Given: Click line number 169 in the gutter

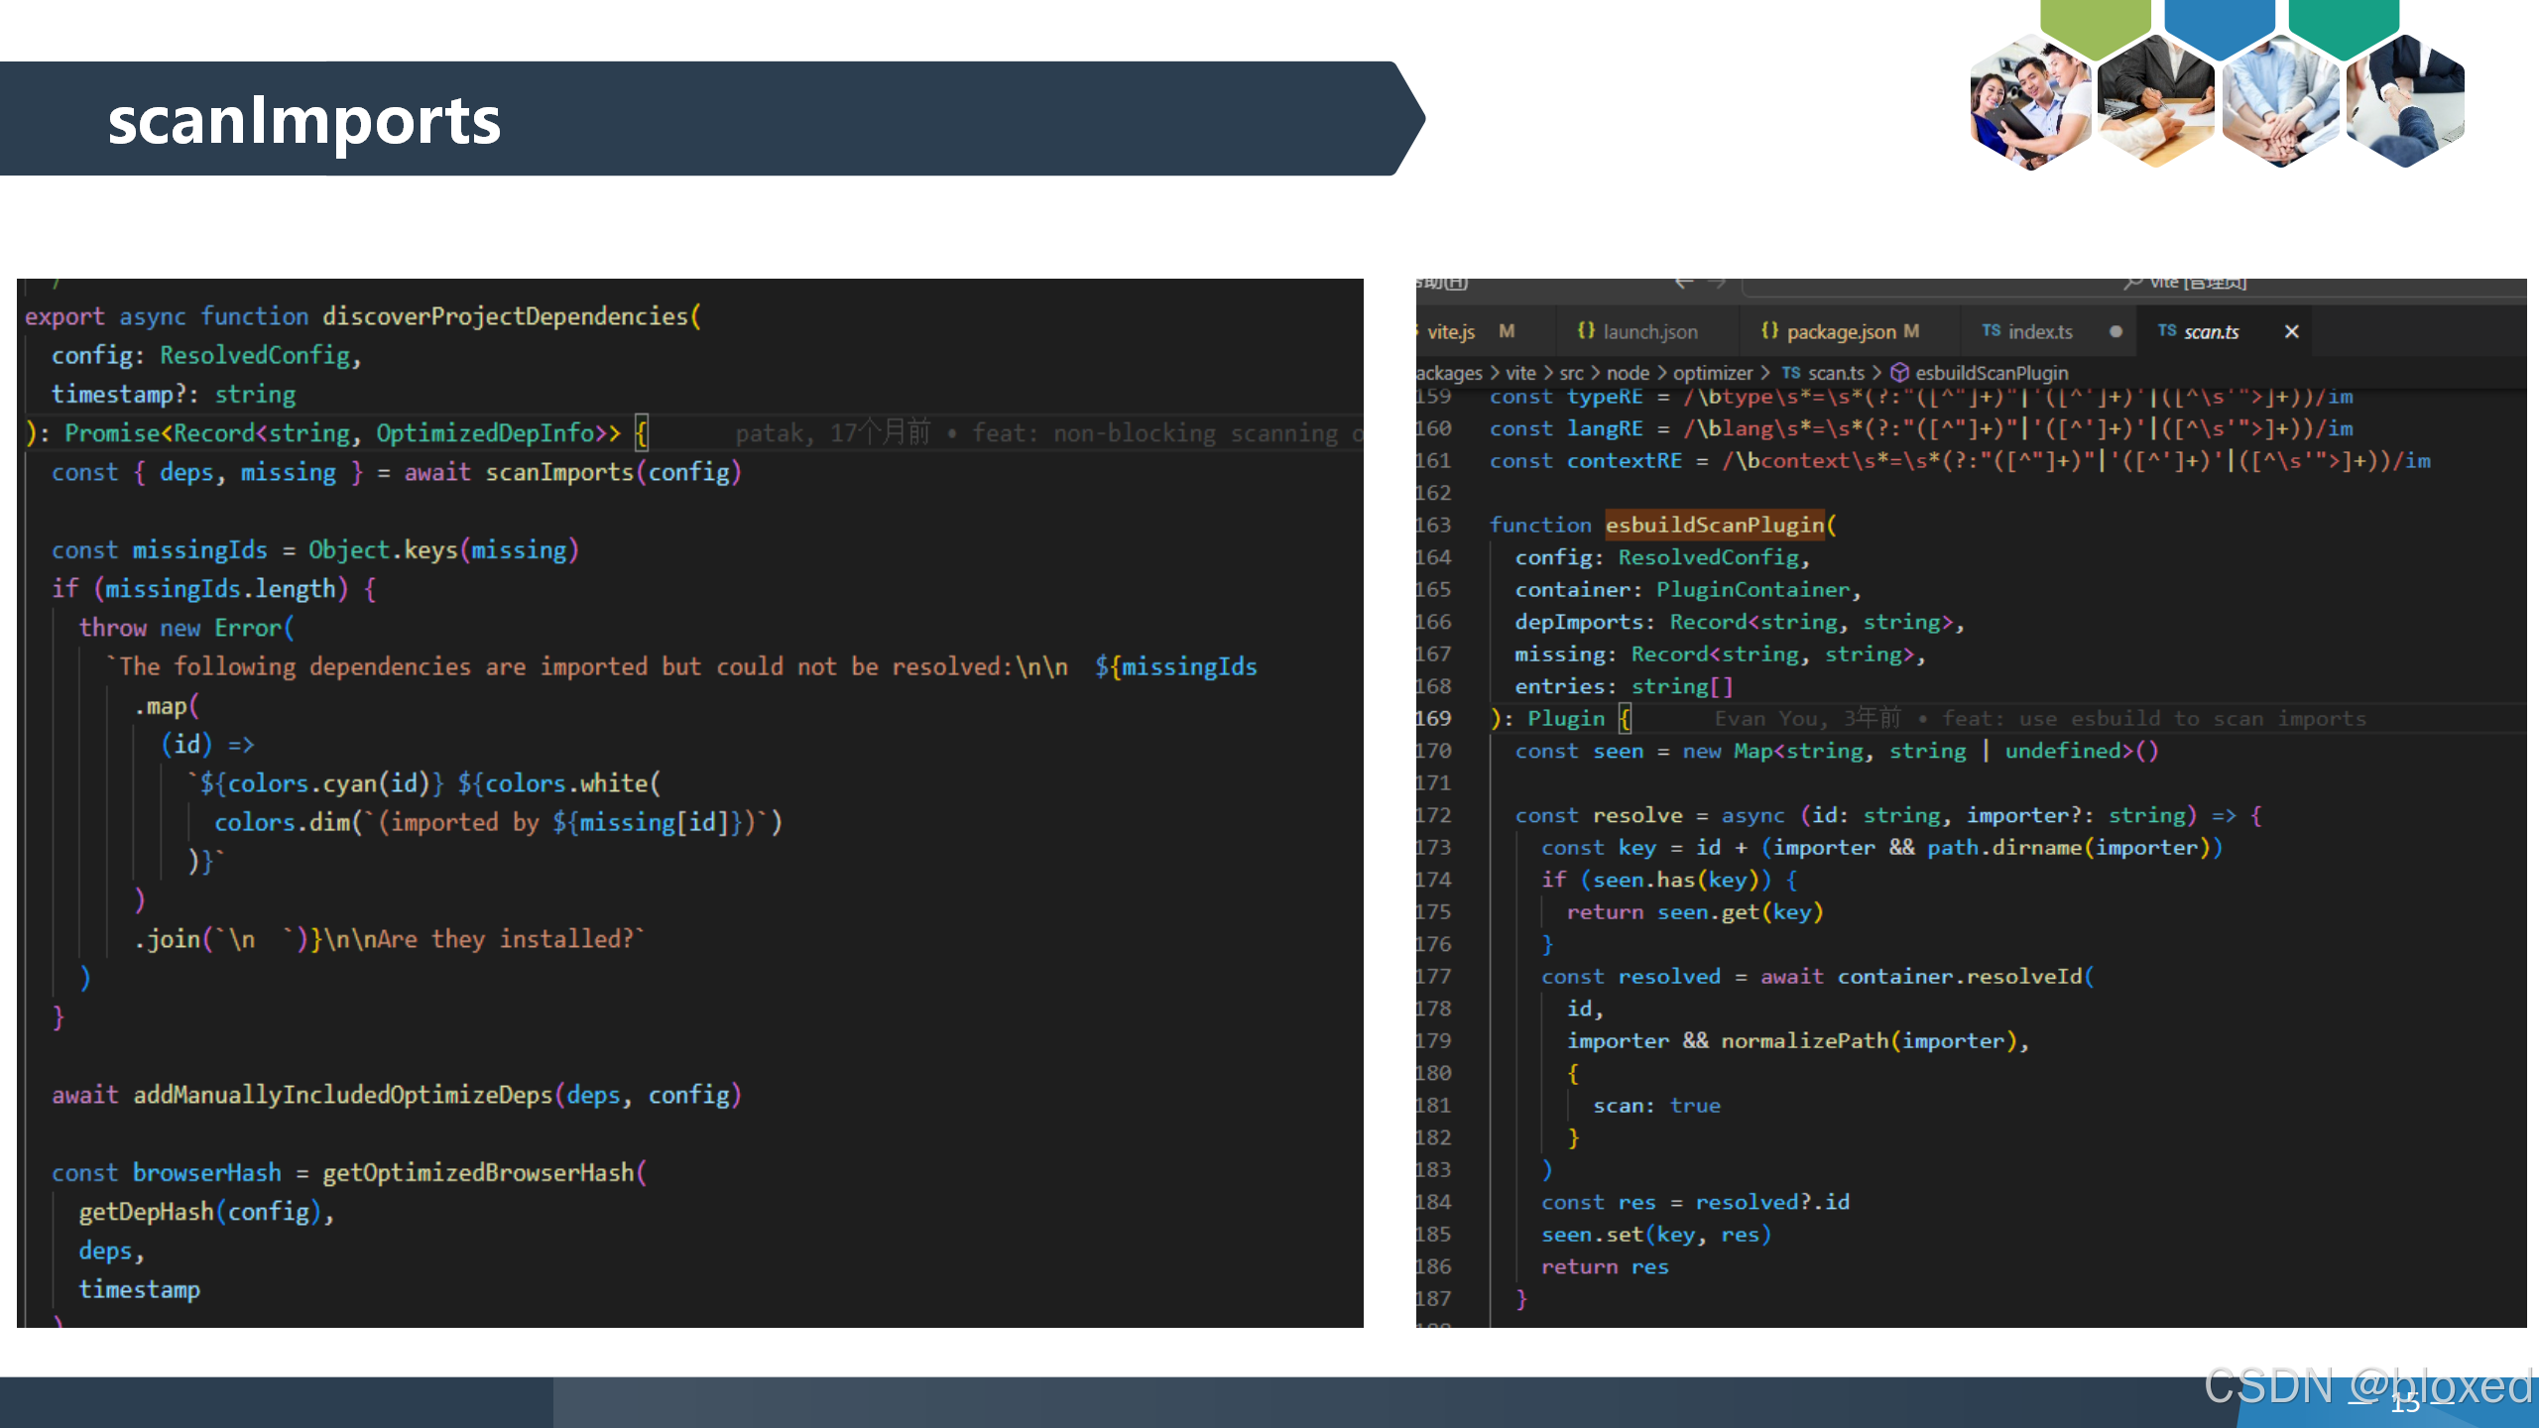Looking at the screenshot, I should pyautogui.click(x=1433, y=718).
